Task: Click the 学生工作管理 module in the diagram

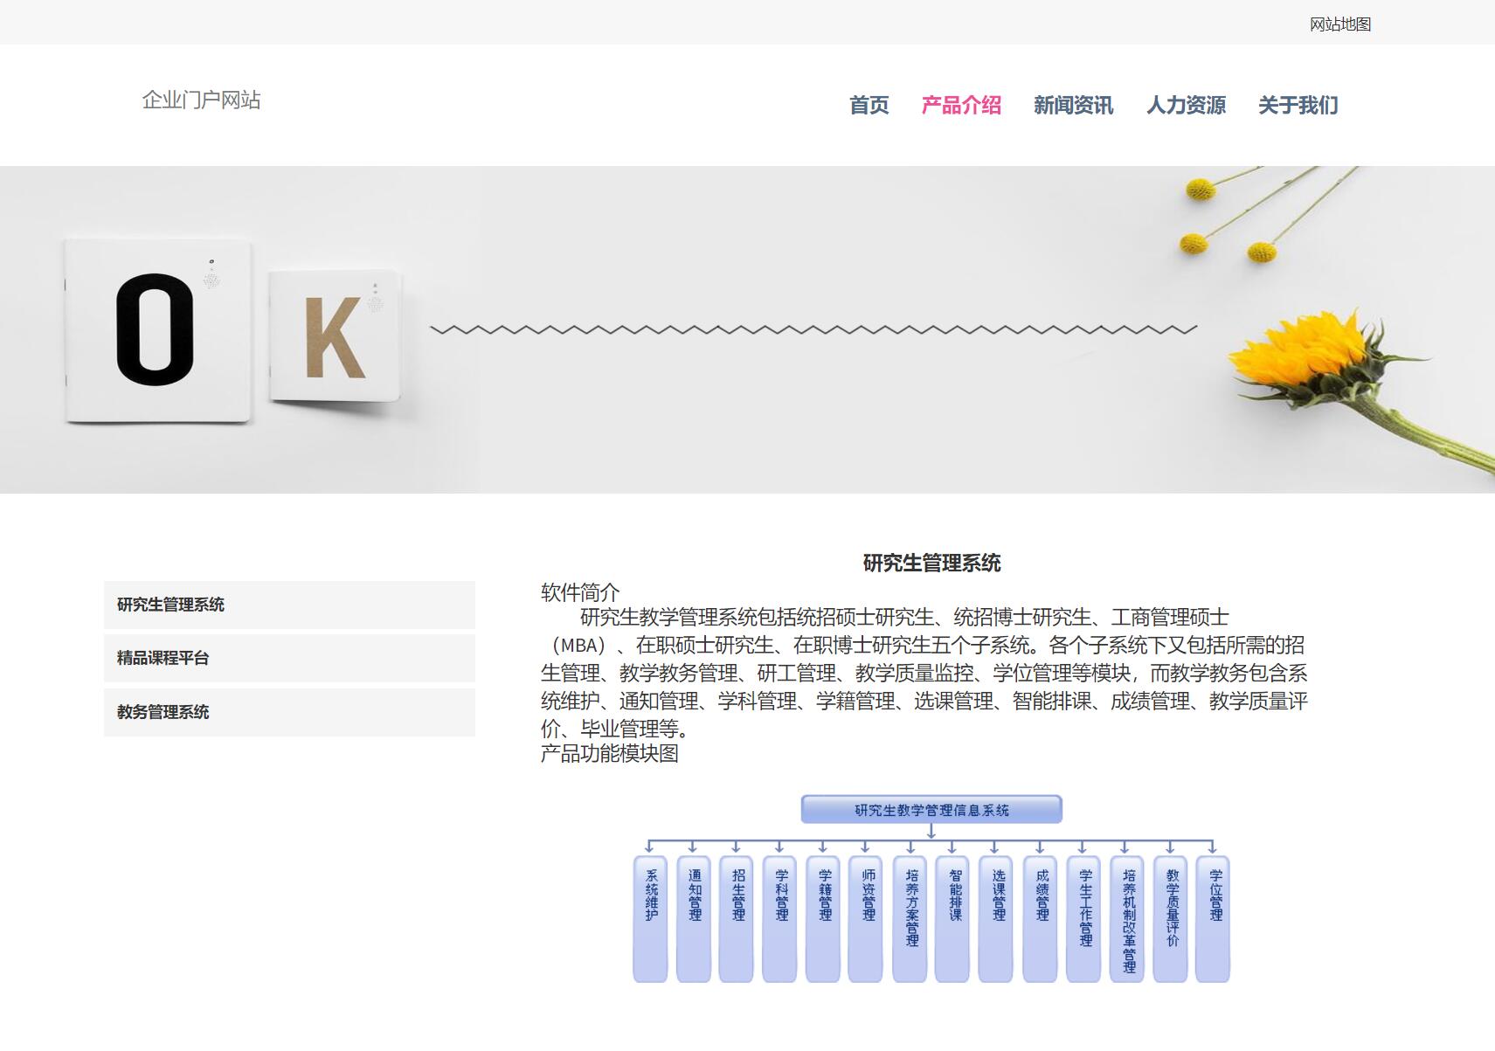Action: [1083, 919]
